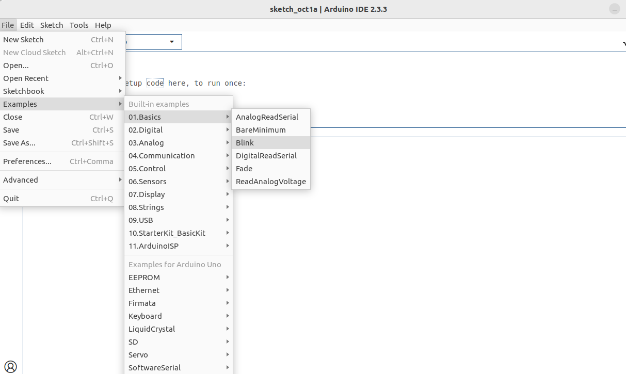626x374 pixels.
Task: Expand the Open Recent submenu
Action: 62,78
